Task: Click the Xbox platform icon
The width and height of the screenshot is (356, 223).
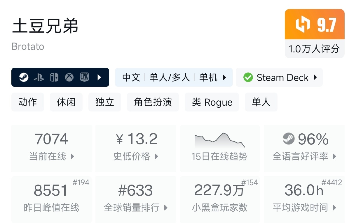Action: pos(69,77)
